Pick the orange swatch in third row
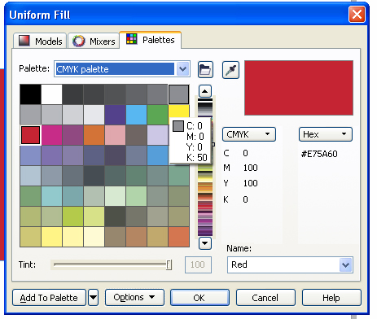Viewport: 377px width, 319px height. tap(94, 135)
